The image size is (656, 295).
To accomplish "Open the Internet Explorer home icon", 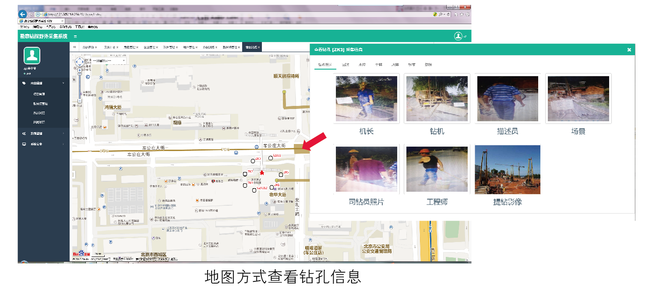I will [x=455, y=14].
